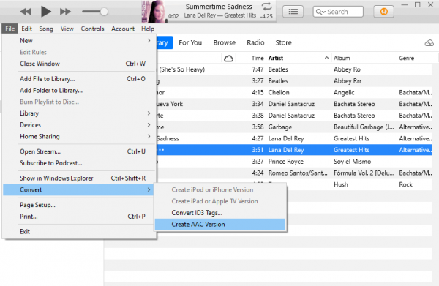Select Convert ID3 Tags option
The height and width of the screenshot is (286, 439).
point(220,213)
